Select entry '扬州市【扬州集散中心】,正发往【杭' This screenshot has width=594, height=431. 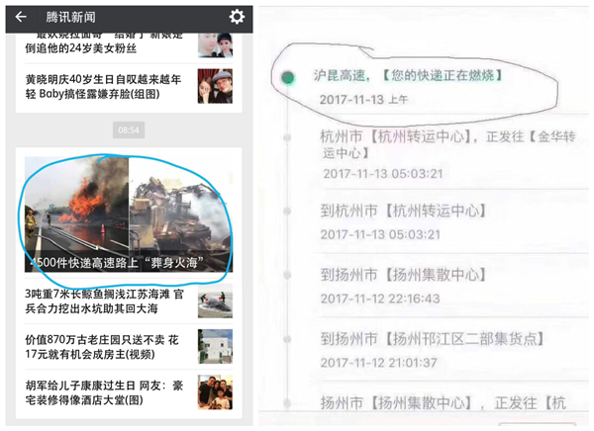(x=443, y=402)
